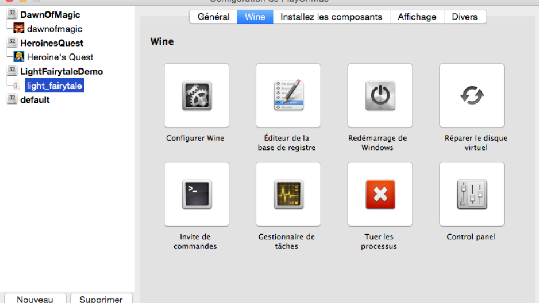Switch to the Affichage tab

pyautogui.click(x=417, y=17)
